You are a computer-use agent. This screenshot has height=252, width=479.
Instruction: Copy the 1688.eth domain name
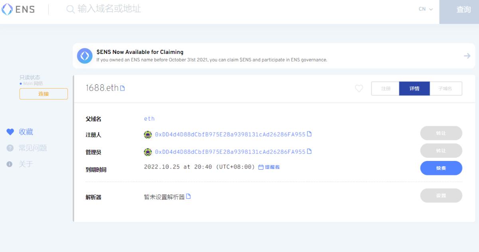point(123,88)
